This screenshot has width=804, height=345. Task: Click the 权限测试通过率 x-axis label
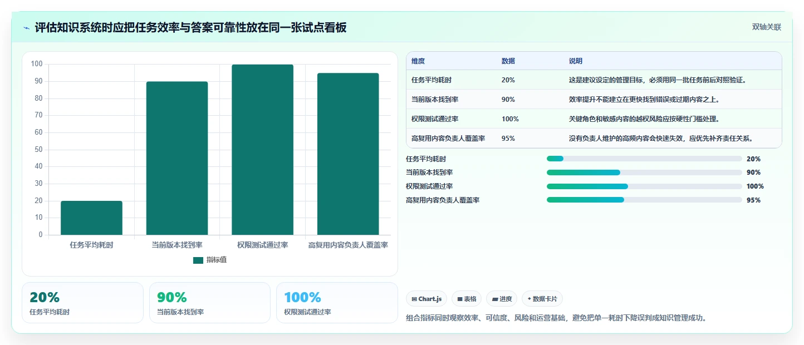pos(262,245)
